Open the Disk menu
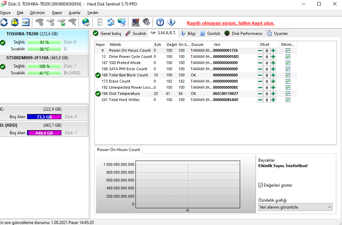Viewport: 342px width, 225px height. 20,13
